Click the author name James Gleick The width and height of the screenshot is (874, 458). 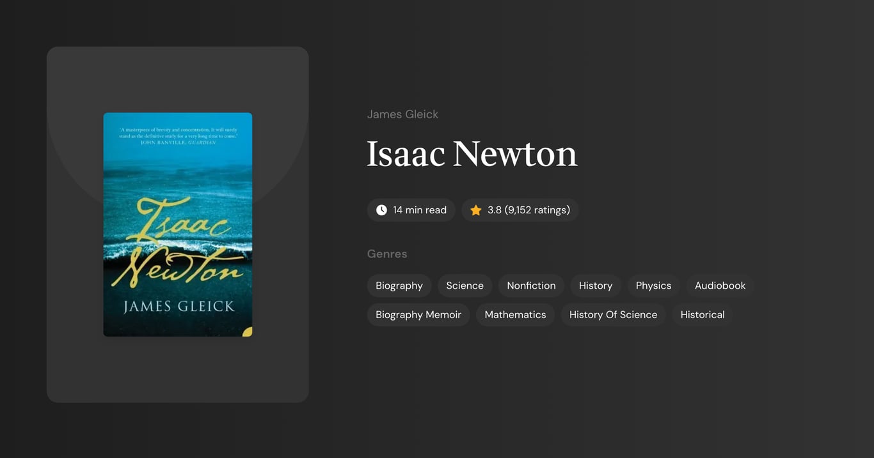click(x=402, y=114)
